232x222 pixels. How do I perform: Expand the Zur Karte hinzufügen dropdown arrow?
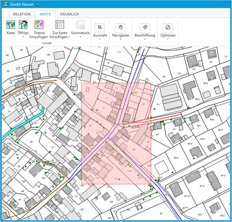pos(69,37)
